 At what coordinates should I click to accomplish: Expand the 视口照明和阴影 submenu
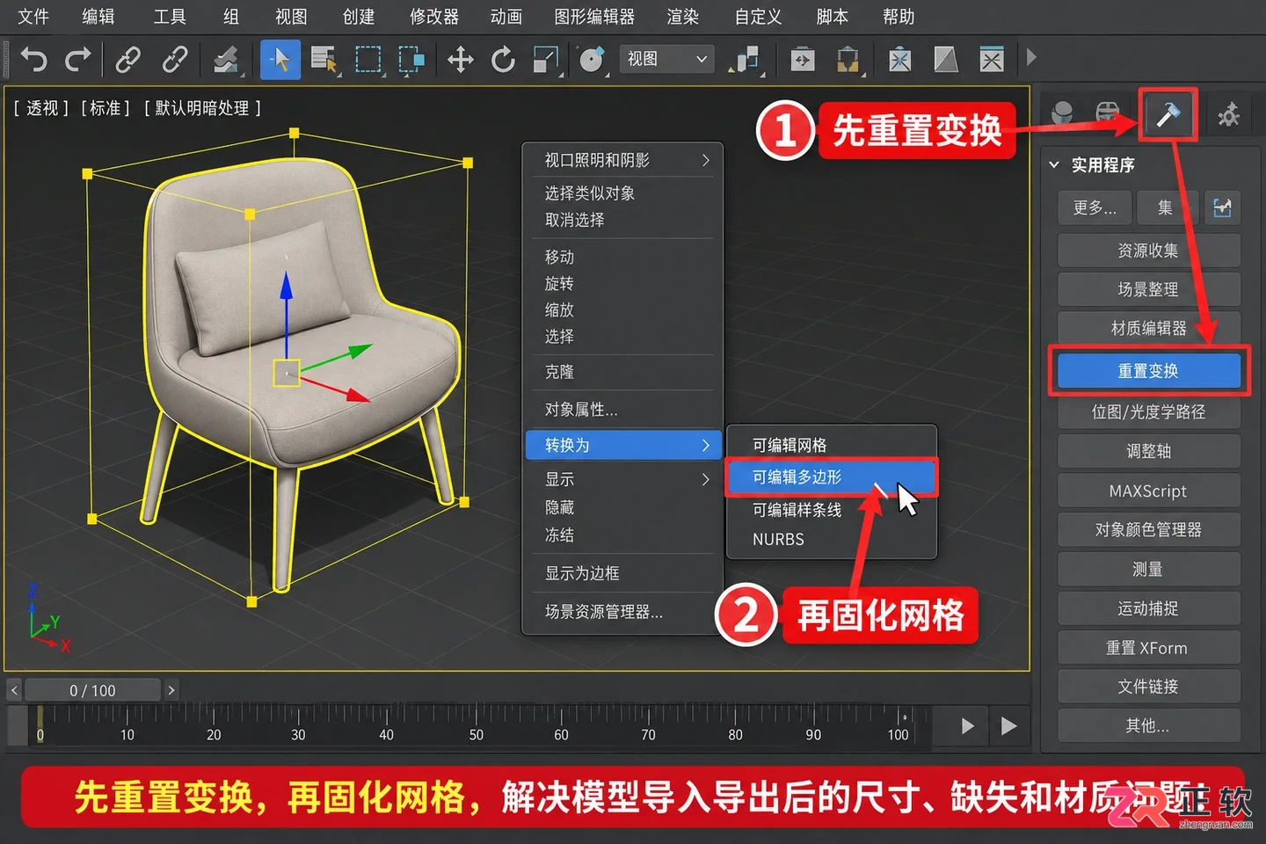tap(622, 160)
